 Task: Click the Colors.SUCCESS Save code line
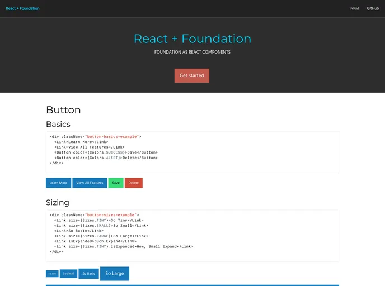106,152
